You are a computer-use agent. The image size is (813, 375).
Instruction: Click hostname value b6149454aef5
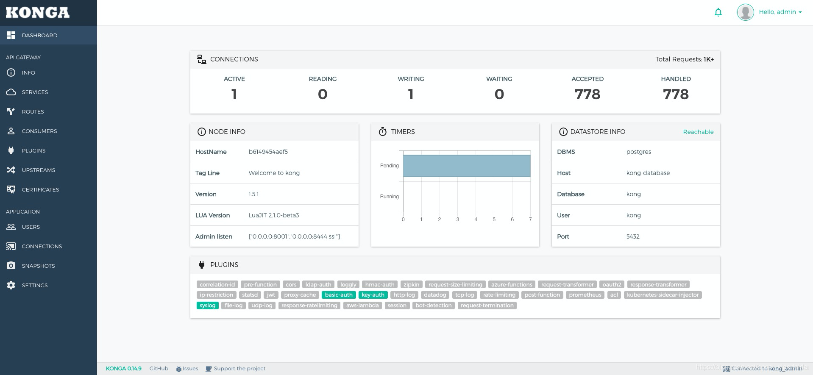coord(268,152)
